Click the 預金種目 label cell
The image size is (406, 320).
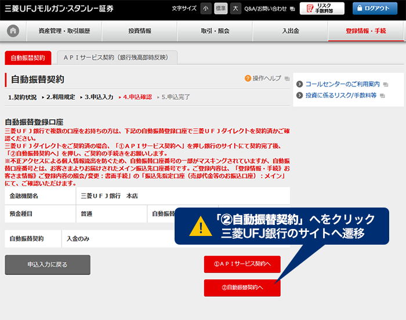(x=40, y=214)
